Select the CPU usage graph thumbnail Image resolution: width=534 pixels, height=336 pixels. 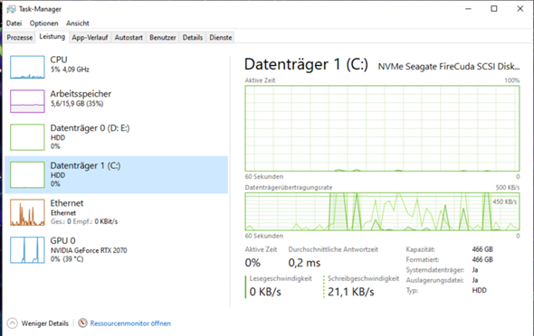27,67
